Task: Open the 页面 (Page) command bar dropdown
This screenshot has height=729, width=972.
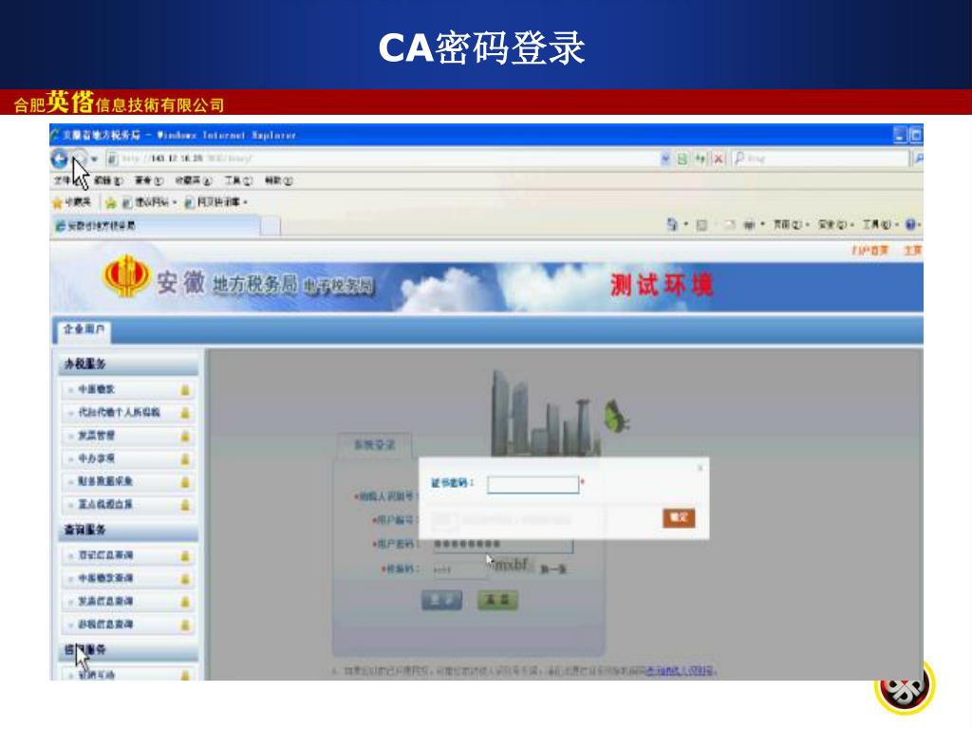Action: click(x=791, y=225)
